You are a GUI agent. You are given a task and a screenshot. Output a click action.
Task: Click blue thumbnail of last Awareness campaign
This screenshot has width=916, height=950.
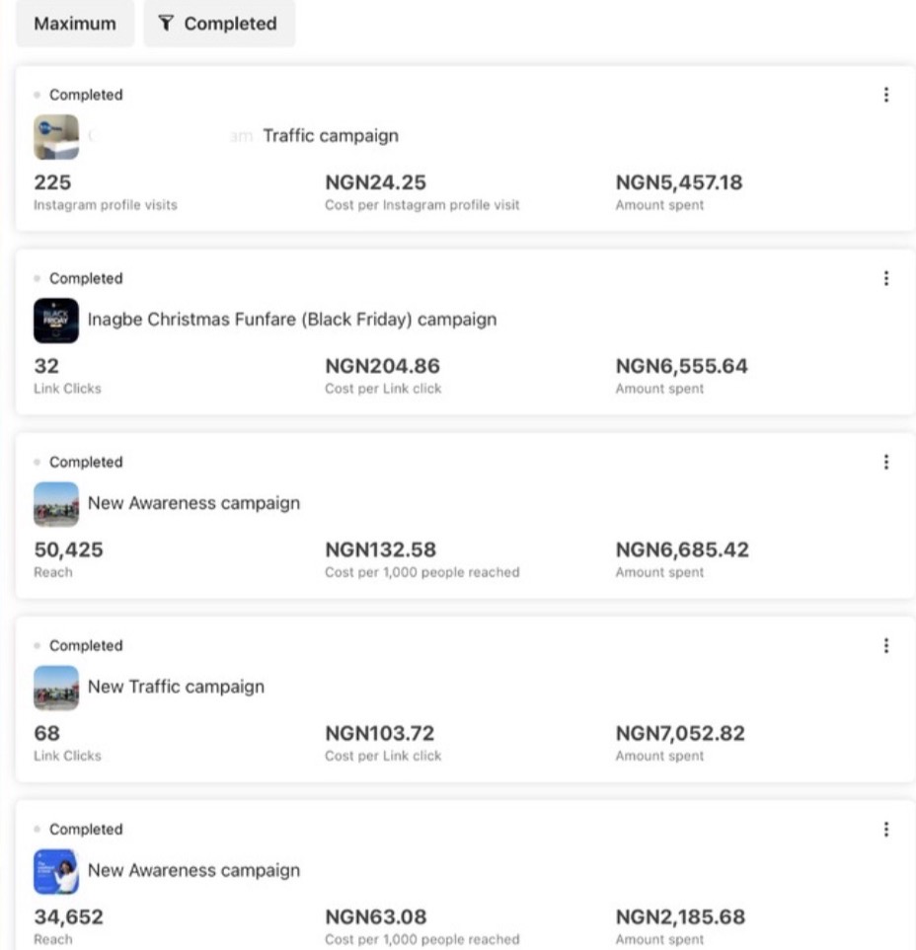pos(56,871)
